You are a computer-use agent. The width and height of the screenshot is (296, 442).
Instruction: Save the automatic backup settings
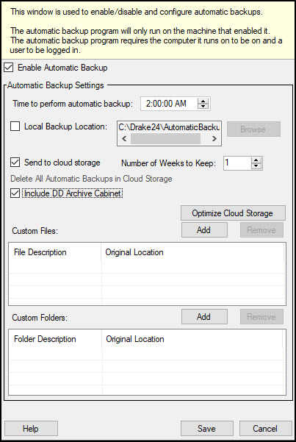tap(206, 429)
